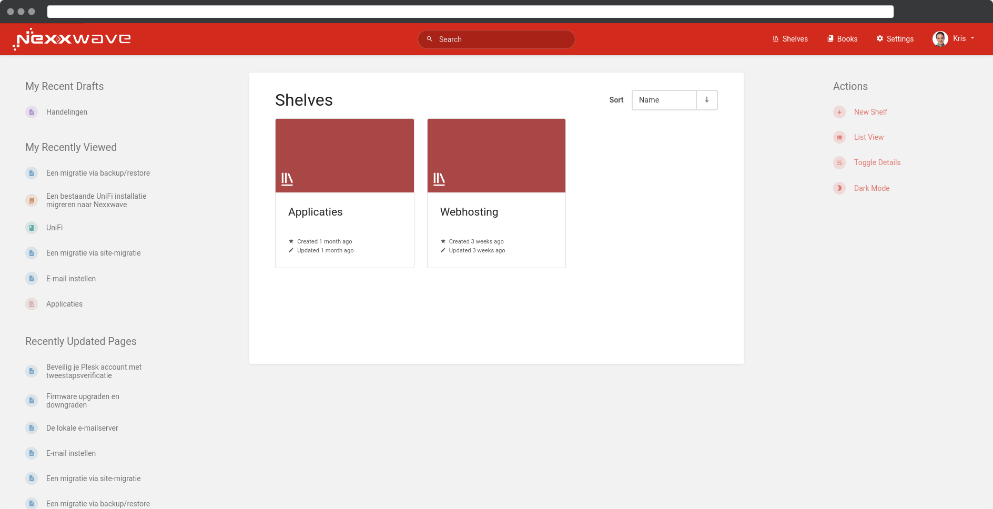Click the page icon beside 'Firmware upgraden en downgraden'

pos(32,401)
